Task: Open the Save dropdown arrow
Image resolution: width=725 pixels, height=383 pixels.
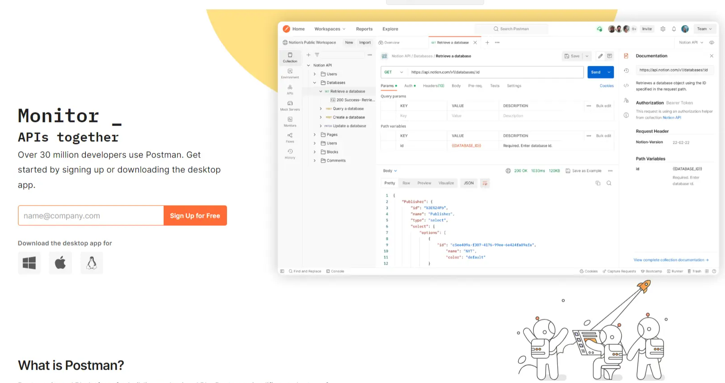Action: [587, 56]
